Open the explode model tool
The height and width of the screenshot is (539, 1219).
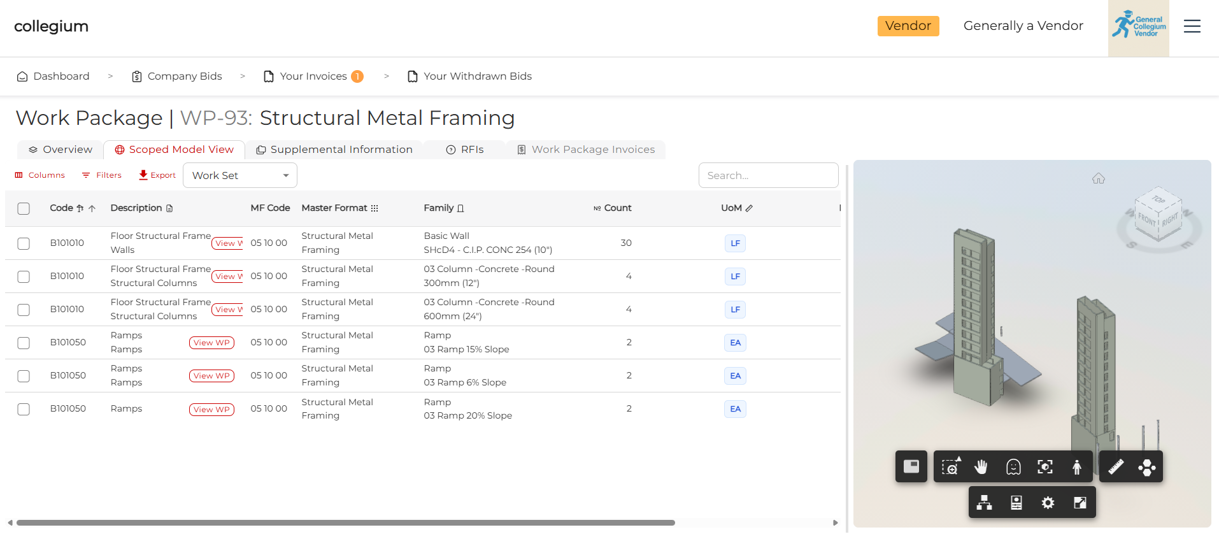pyautogui.click(x=1147, y=467)
